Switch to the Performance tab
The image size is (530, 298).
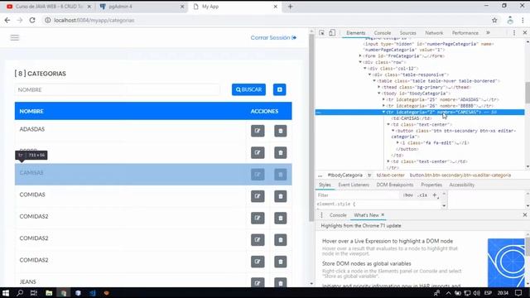point(465,33)
